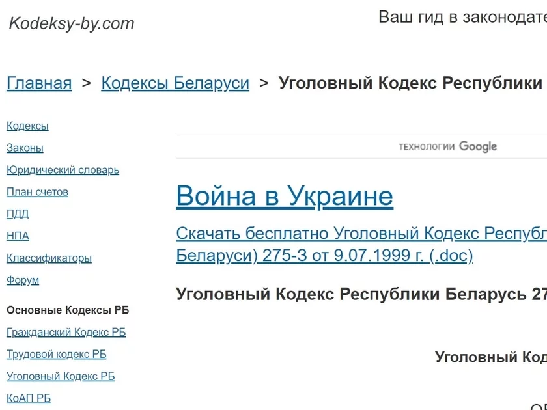This screenshot has width=547, height=410.
Task: Select Уголовный Кодекс РБ in the sidebar
Action: (x=61, y=377)
